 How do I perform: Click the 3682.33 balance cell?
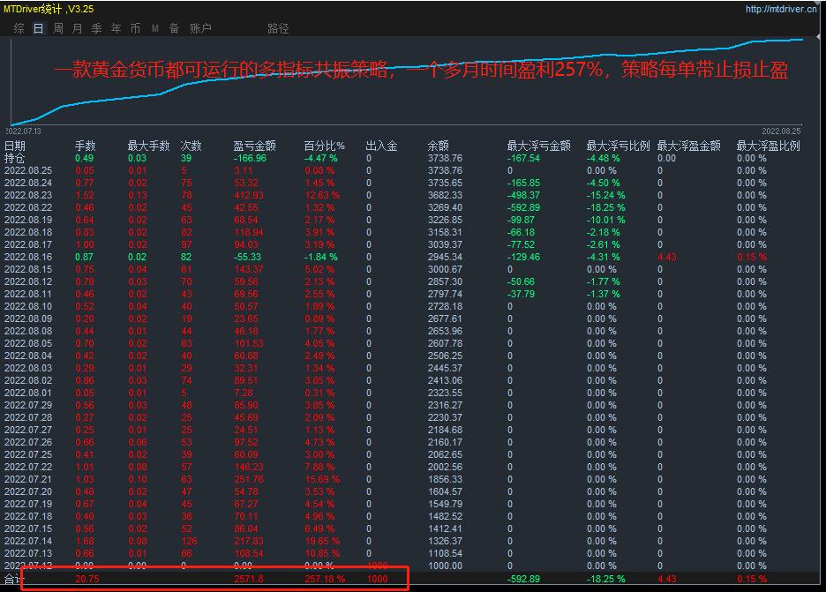445,195
